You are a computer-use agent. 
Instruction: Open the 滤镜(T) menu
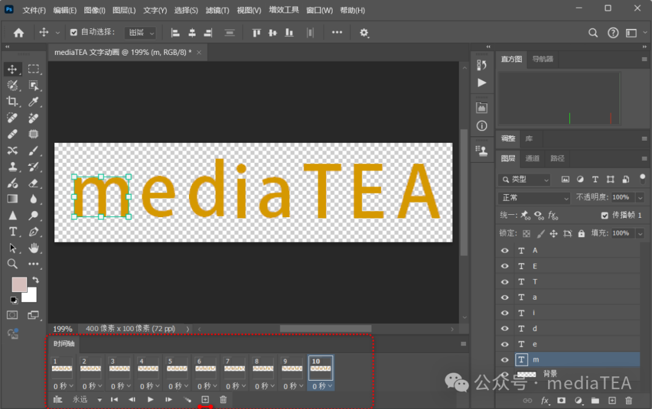pyautogui.click(x=217, y=10)
